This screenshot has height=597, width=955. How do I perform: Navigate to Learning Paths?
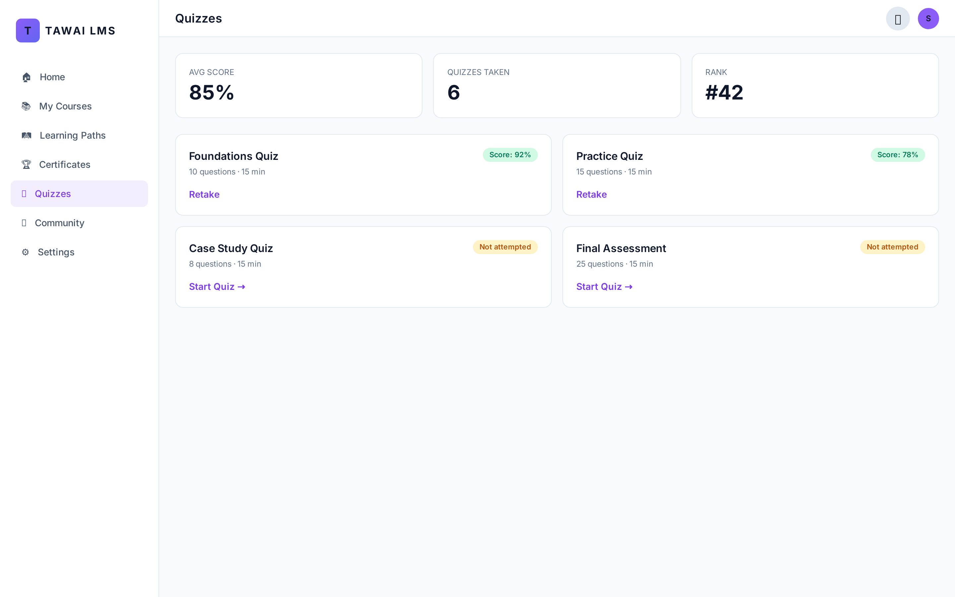pos(79,135)
